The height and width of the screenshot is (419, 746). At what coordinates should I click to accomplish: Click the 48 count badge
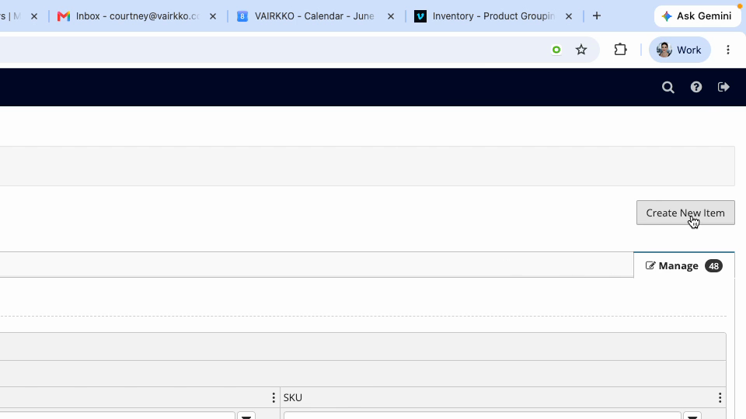[x=713, y=266]
